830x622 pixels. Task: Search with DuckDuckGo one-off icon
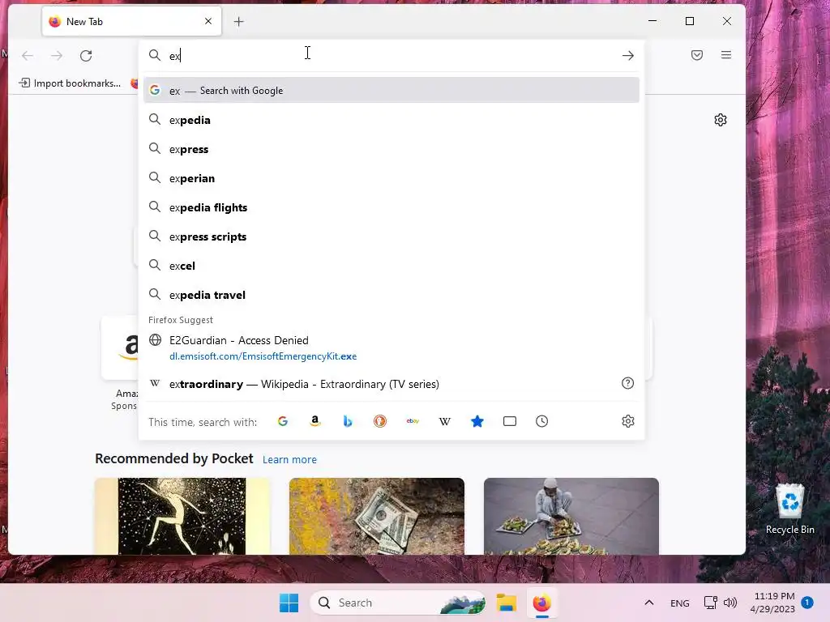coord(380,421)
